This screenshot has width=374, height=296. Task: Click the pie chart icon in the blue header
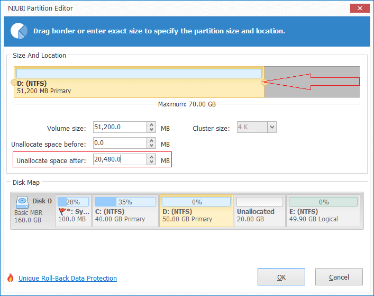pos(19,31)
